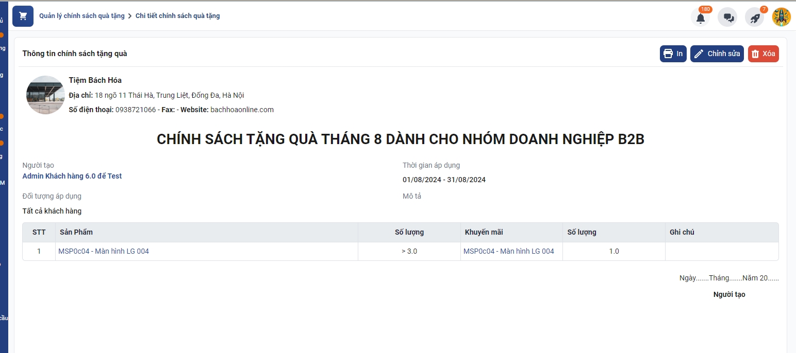Go to Quản lý chính sách quà tặng breadcrumb
796x353 pixels.
pos(82,16)
